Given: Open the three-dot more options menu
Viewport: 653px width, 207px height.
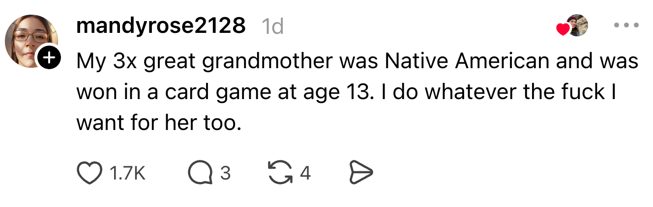Looking at the screenshot, I should click(x=626, y=25).
